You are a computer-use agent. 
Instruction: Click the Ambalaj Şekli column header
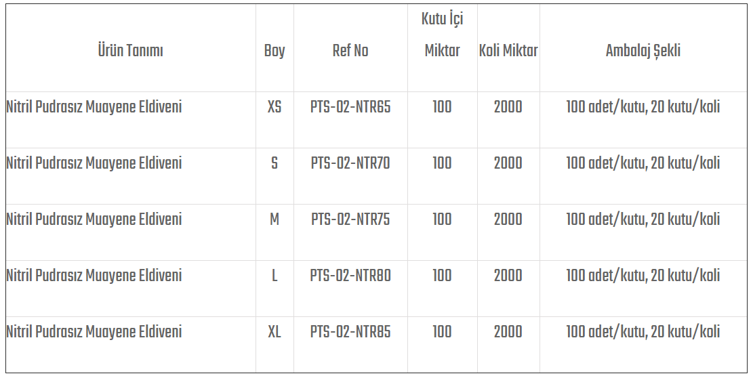pos(643,51)
